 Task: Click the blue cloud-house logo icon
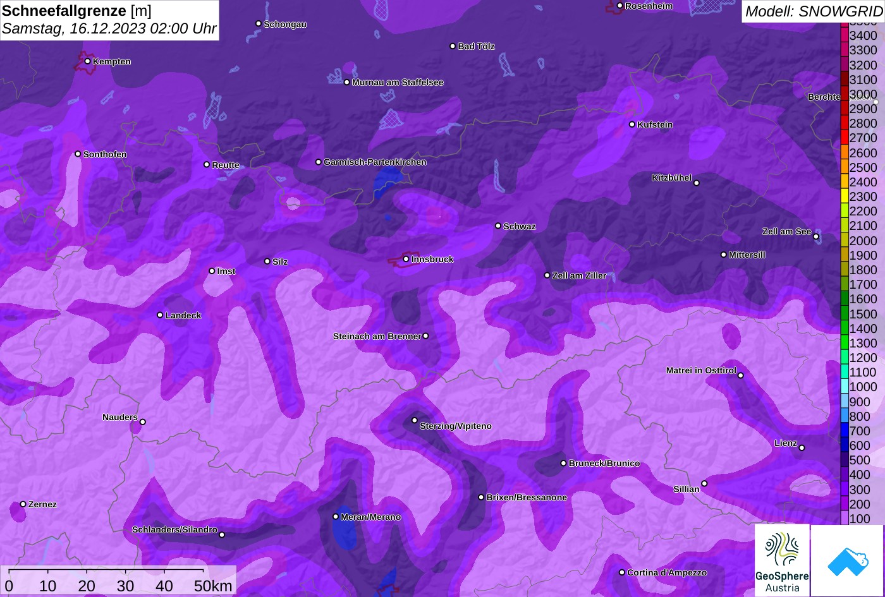pos(848,560)
